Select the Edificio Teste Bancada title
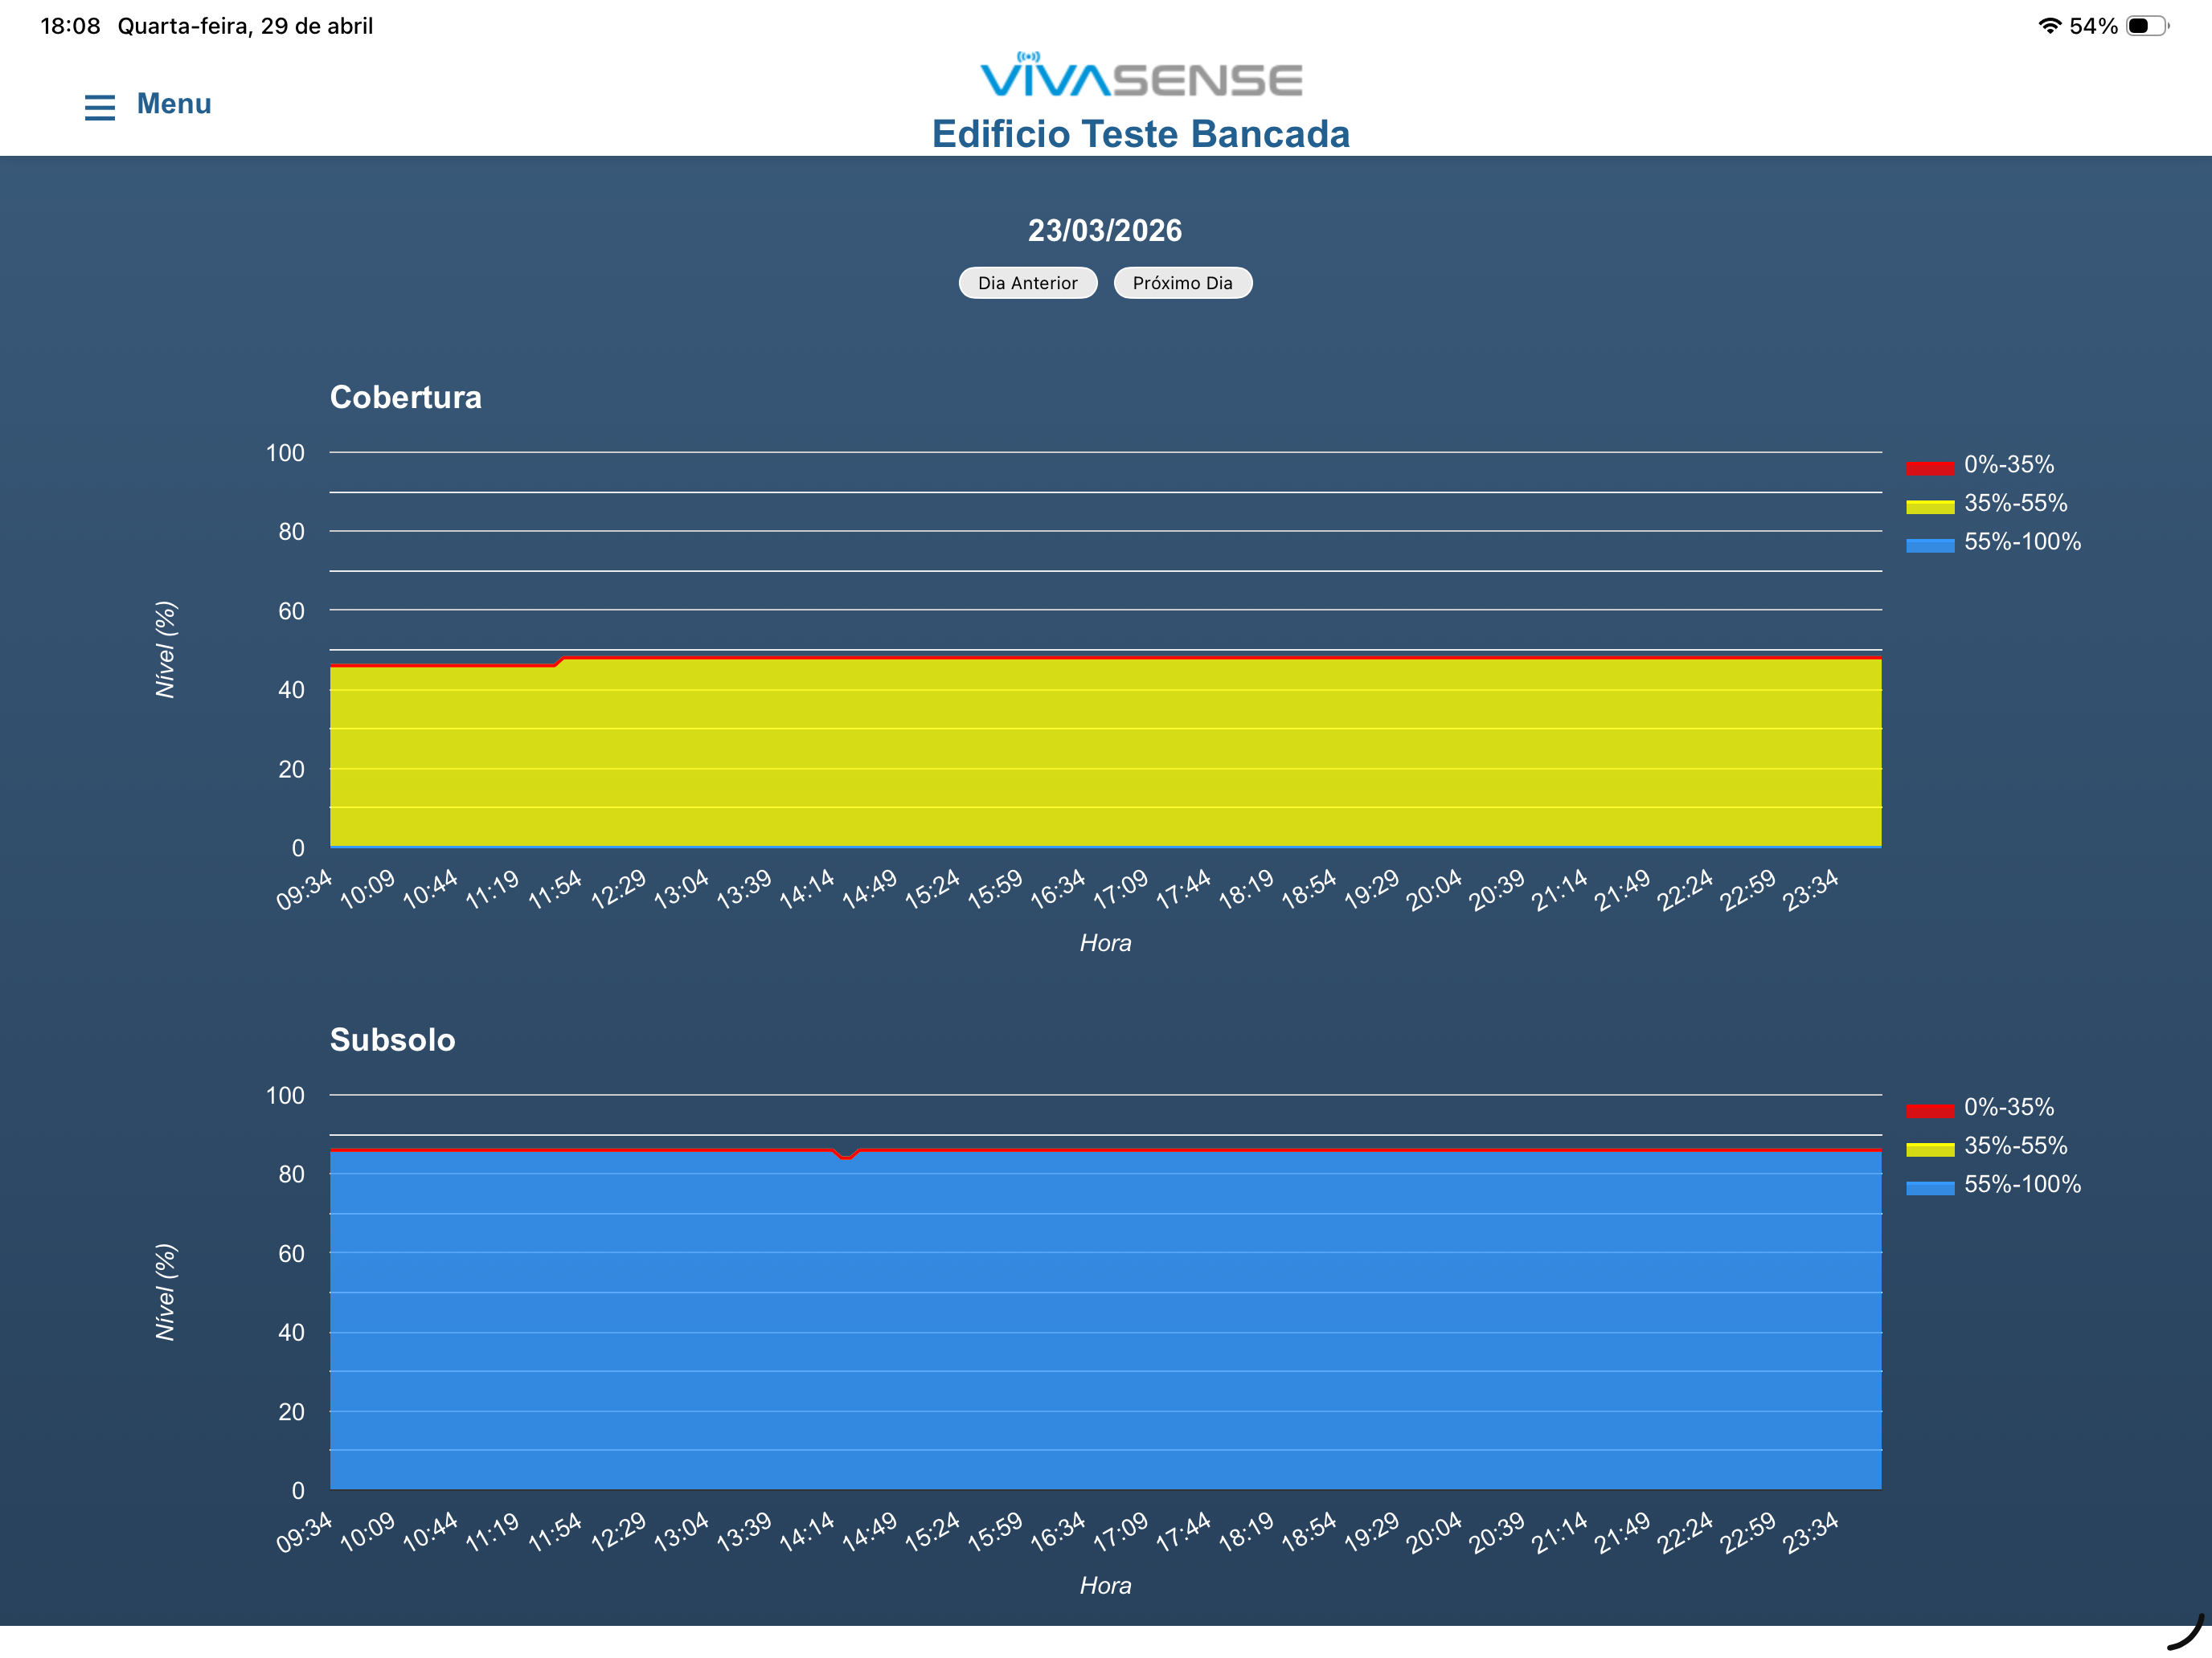 [x=1141, y=134]
